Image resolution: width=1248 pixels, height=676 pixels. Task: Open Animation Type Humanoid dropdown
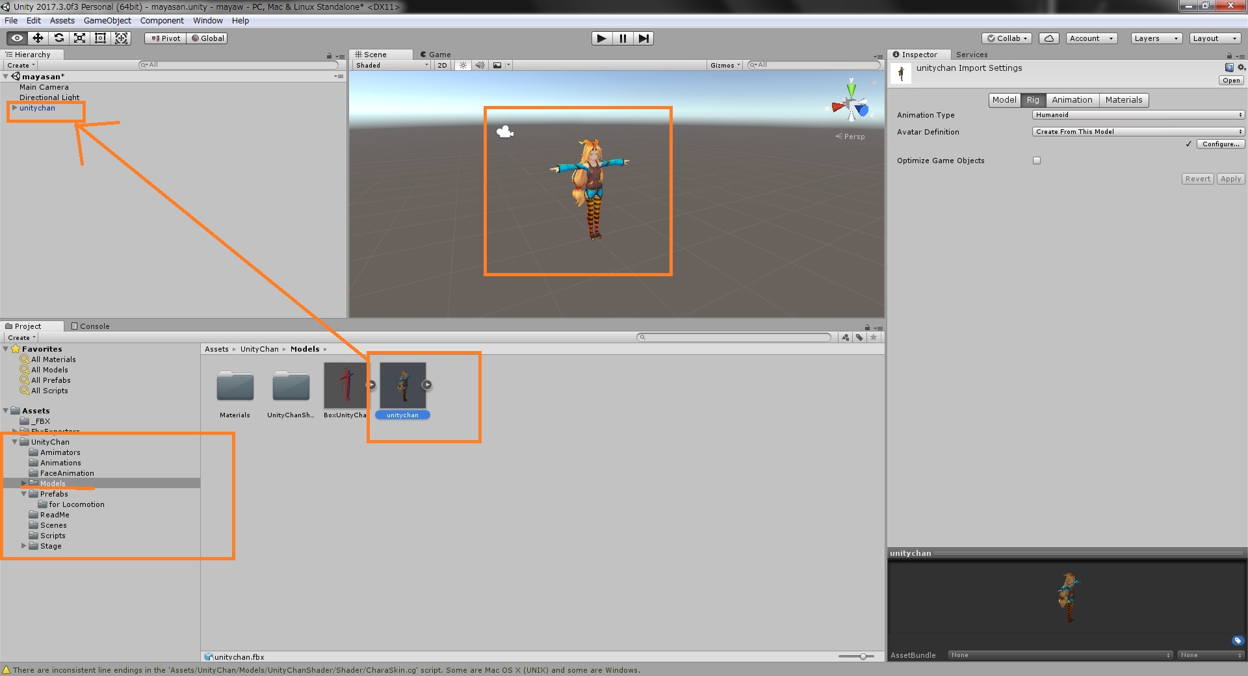(x=1138, y=115)
